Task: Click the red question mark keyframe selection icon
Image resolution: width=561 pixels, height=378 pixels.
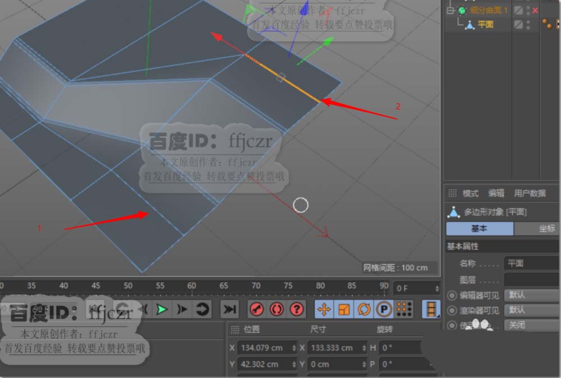Action: [297, 310]
